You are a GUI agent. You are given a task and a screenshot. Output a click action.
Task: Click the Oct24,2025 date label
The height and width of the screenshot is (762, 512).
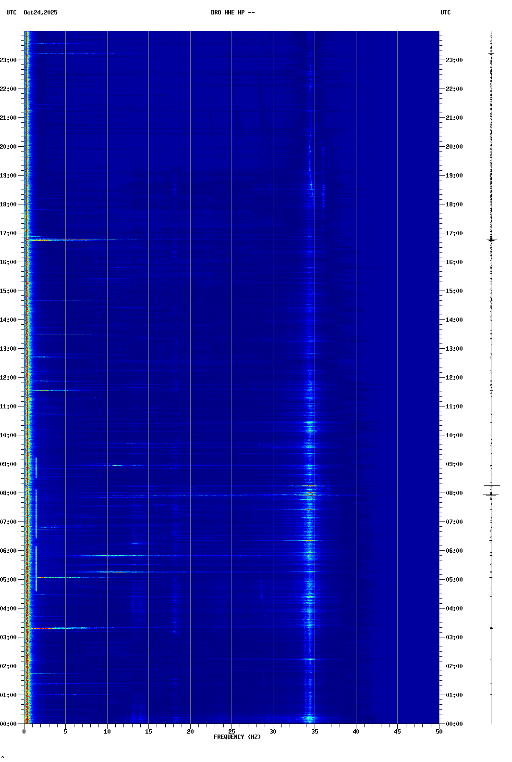(40, 13)
